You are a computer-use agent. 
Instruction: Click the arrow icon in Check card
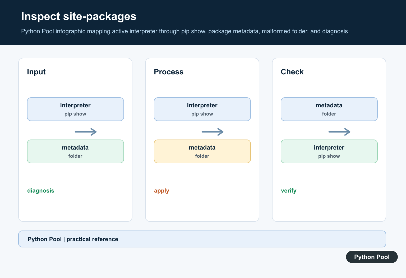[x=339, y=132]
